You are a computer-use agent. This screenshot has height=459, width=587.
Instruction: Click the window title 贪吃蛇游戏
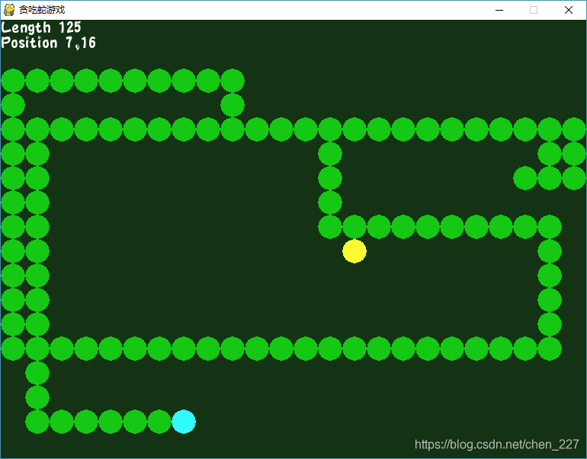tap(42, 10)
